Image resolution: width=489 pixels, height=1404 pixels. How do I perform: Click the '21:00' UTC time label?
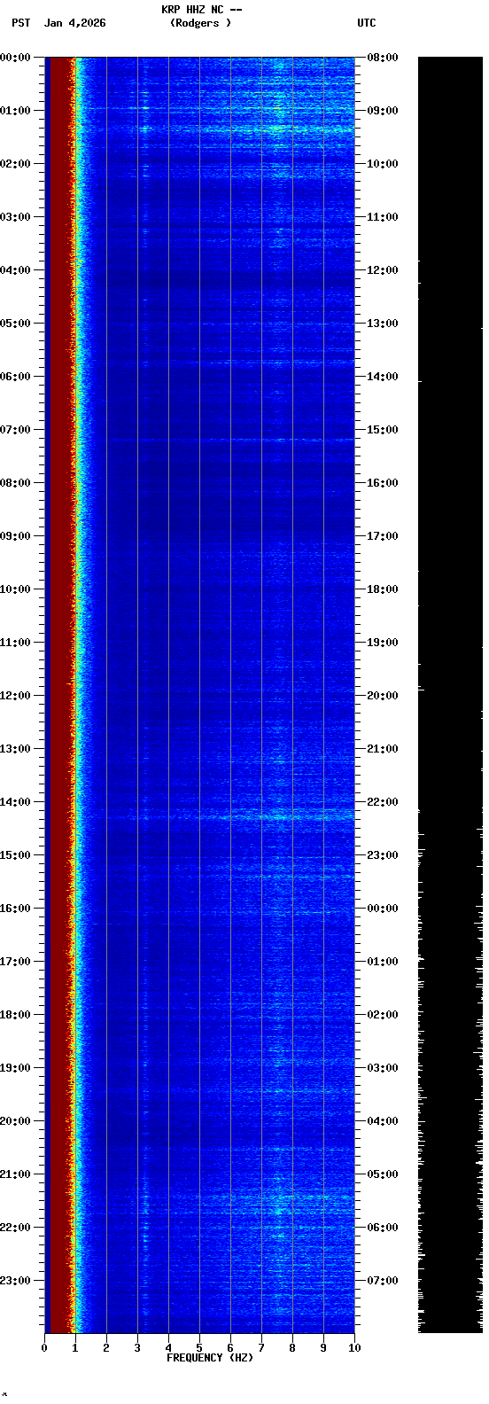383,749
